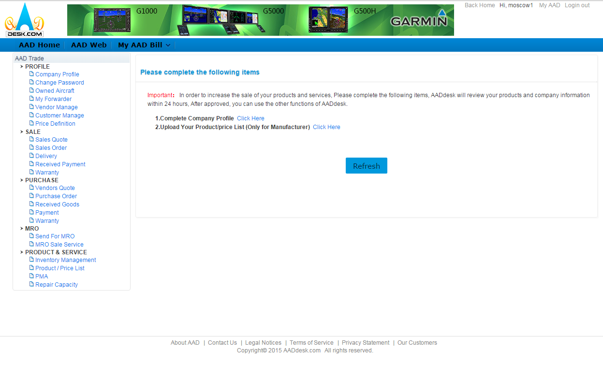Click the page icon beside Send For MRO
The height and width of the screenshot is (365, 603).
click(32, 236)
